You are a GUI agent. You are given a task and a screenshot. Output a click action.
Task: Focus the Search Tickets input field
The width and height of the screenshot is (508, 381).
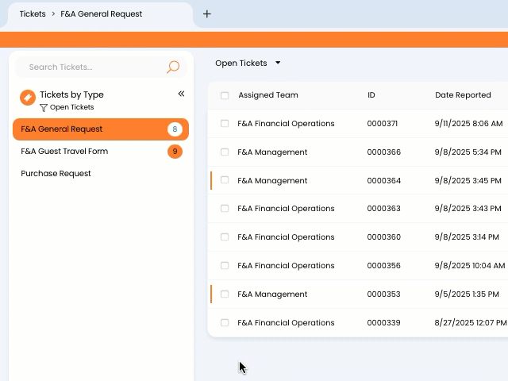coord(91,67)
